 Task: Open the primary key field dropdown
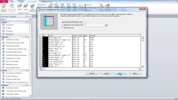(x=106, y=25)
